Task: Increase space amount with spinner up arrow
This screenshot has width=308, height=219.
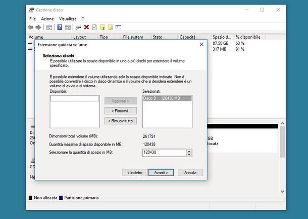Action: pyautogui.click(x=189, y=151)
